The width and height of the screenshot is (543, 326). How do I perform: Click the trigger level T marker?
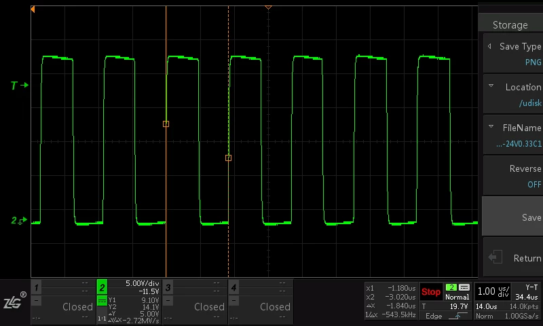[x=20, y=85]
